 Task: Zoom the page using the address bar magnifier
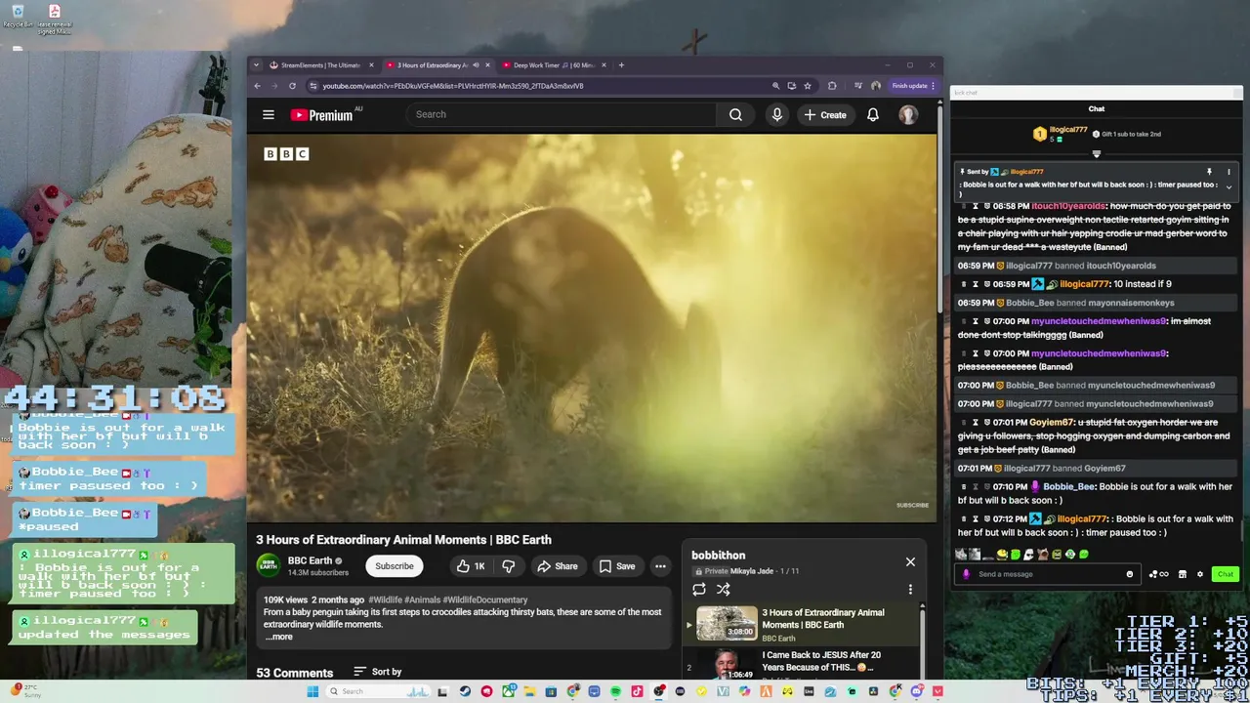775,86
